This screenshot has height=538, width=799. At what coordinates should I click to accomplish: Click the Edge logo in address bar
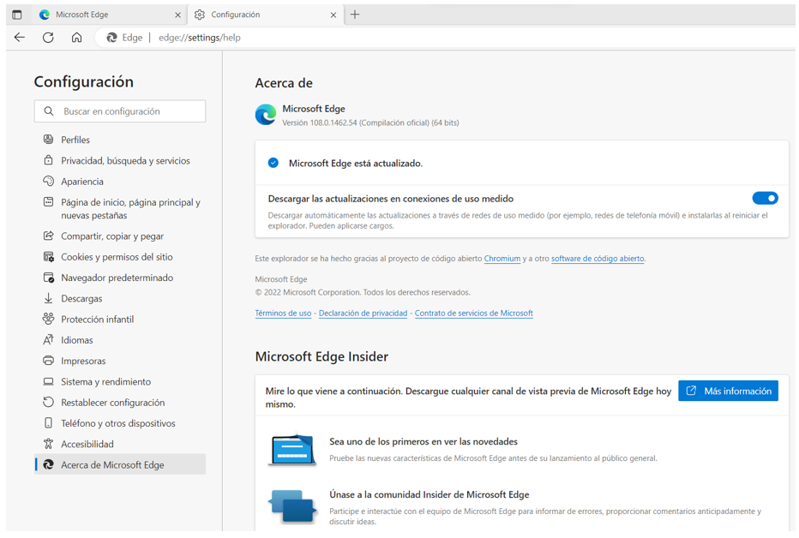tap(111, 38)
